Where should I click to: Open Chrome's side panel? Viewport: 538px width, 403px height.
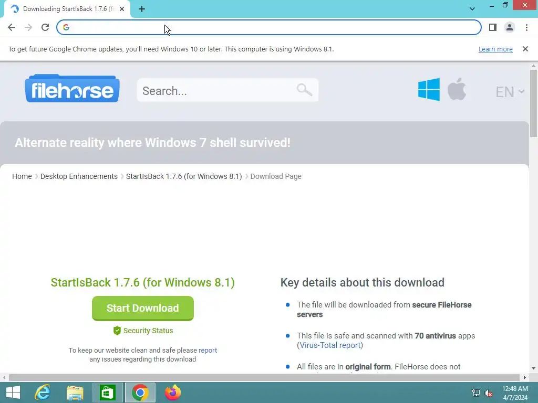(493, 27)
